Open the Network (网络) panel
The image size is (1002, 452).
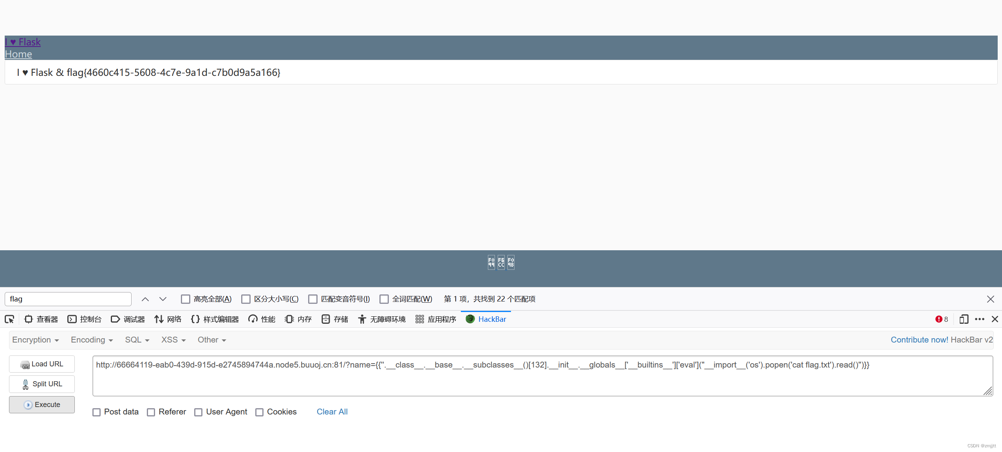point(168,319)
